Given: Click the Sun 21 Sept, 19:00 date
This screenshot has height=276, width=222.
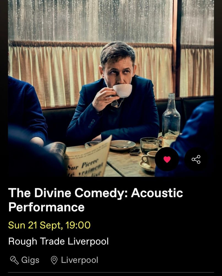Looking at the screenshot, I should pyautogui.click(x=49, y=225).
